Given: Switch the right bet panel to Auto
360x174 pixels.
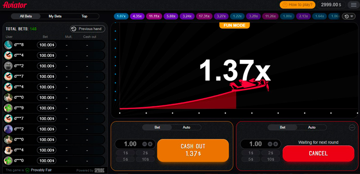Looking at the screenshot, I should (x=312, y=127).
